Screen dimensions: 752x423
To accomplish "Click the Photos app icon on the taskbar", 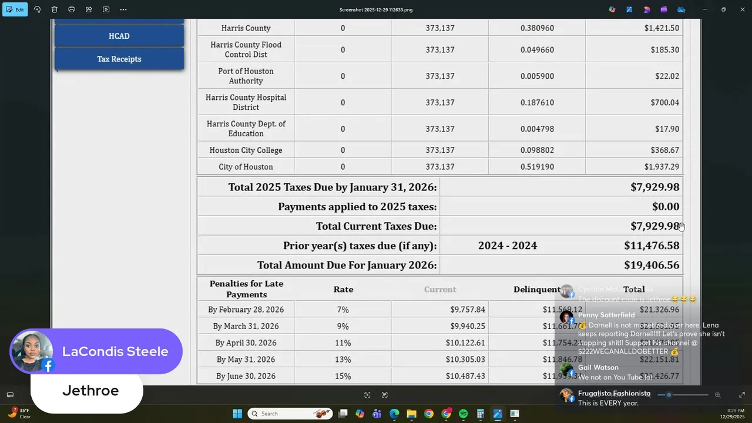I will pos(498,414).
